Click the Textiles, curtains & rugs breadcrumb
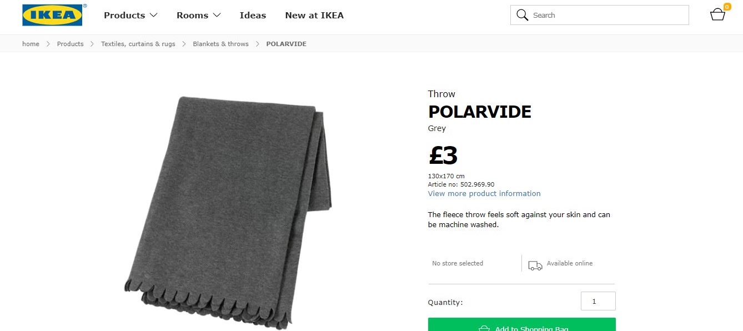The height and width of the screenshot is (331, 743). point(138,43)
